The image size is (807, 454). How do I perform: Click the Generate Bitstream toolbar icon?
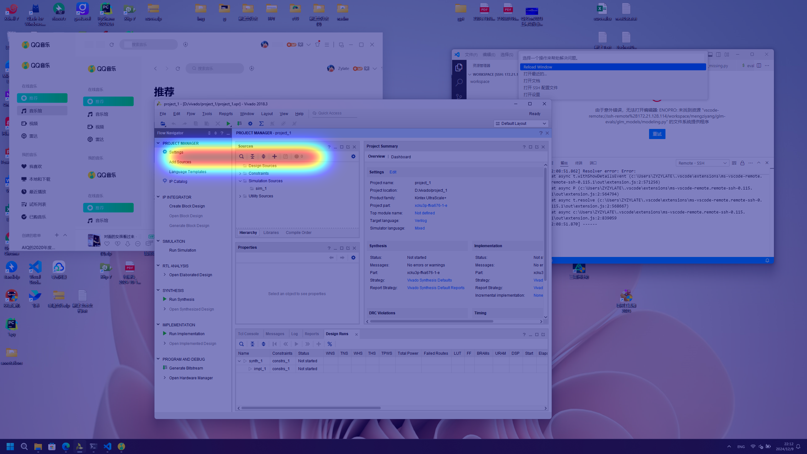click(x=239, y=124)
